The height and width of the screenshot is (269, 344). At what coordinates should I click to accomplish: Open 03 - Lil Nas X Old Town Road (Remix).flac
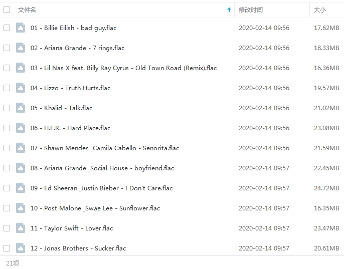pos(124,68)
